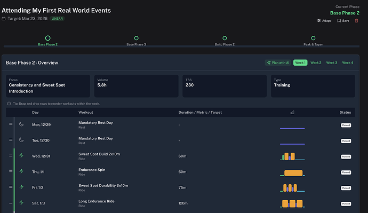Click the Focus card Consistency and Sweet Spot
This screenshot has height=213, width=368.
[x=48, y=86]
